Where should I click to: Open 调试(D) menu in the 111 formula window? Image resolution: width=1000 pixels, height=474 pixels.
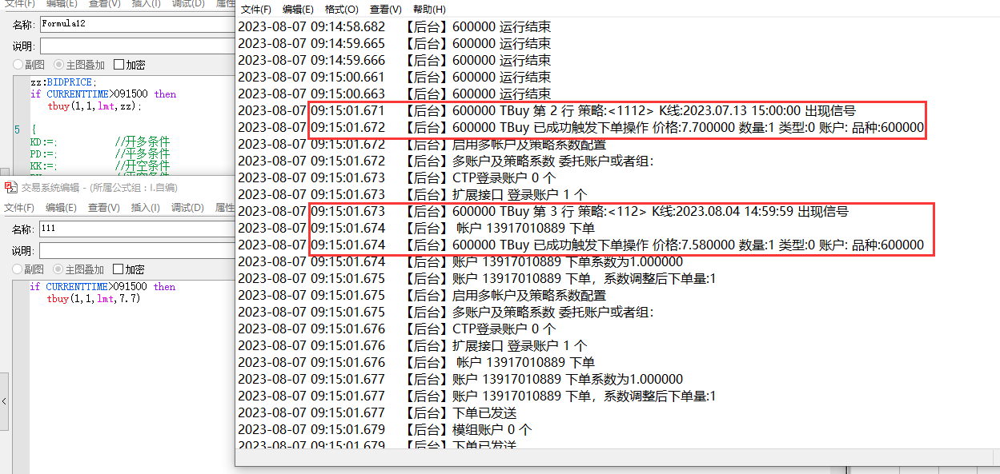(187, 208)
